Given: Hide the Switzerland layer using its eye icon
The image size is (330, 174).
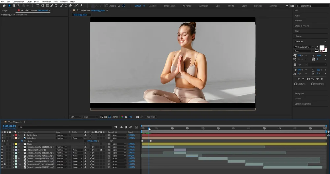Looking at the screenshot, I should [x=2, y=135].
